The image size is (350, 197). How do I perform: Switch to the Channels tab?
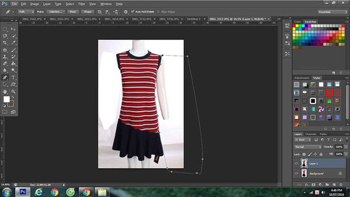click(x=310, y=134)
